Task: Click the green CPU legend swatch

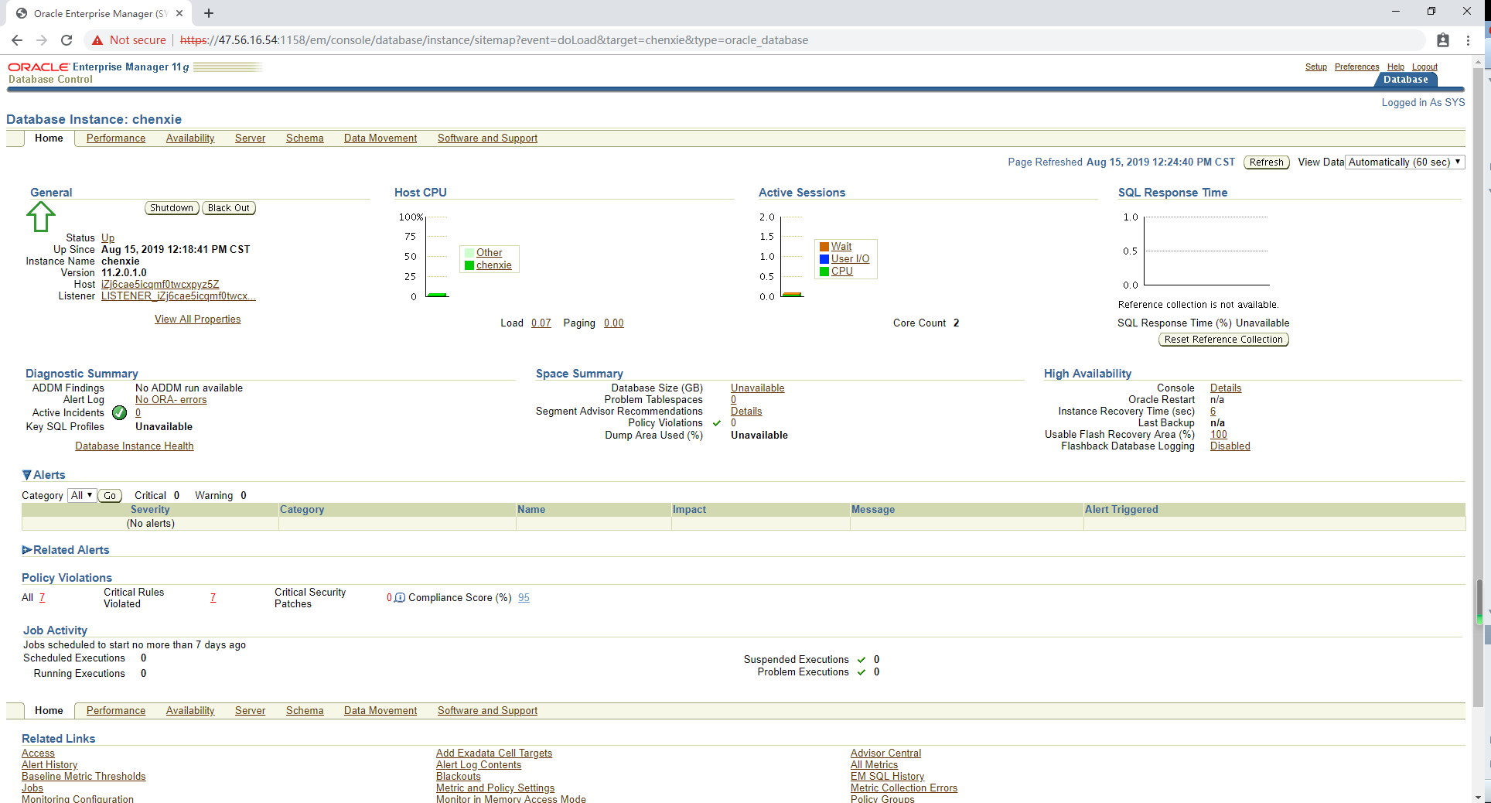Action: point(824,272)
